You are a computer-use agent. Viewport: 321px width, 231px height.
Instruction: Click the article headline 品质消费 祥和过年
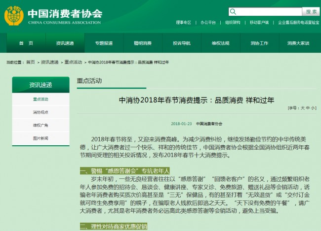pos(197,100)
